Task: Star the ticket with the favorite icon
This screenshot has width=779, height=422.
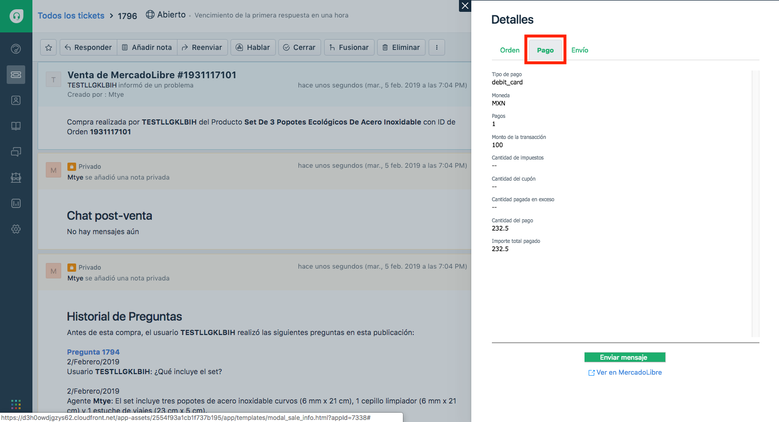Action: 48,47
